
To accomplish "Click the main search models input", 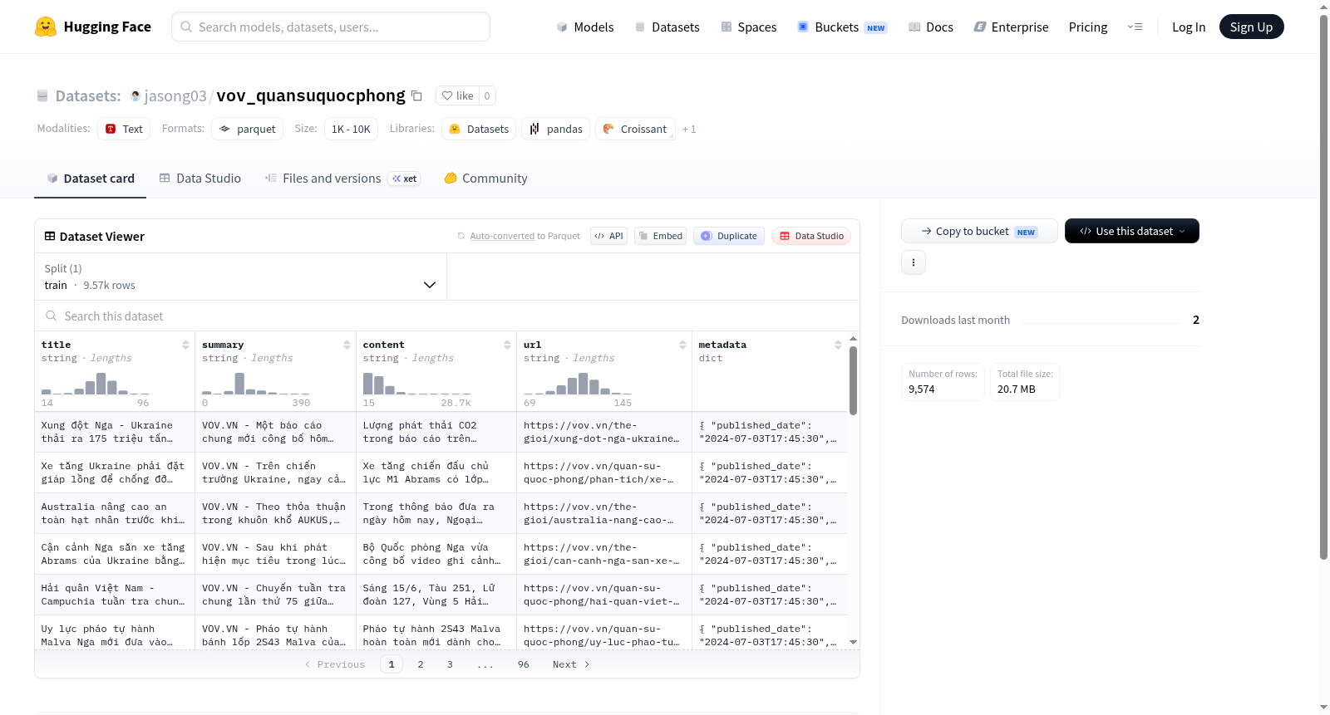I will [x=331, y=27].
